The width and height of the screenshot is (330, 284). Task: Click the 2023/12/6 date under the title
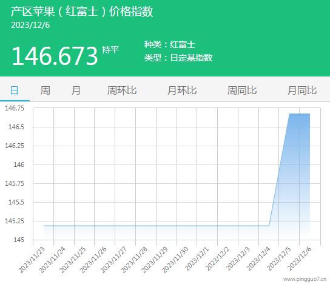(30, 25)
